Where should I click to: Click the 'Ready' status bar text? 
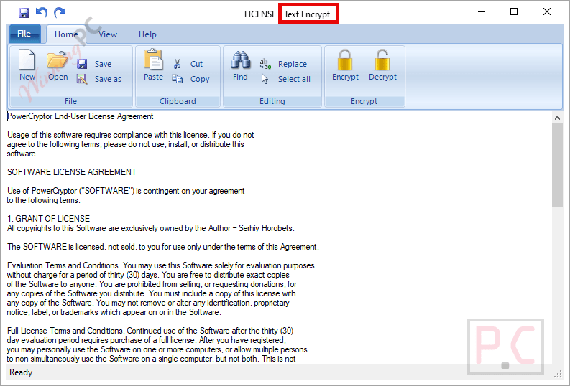(x=21, y=372)
